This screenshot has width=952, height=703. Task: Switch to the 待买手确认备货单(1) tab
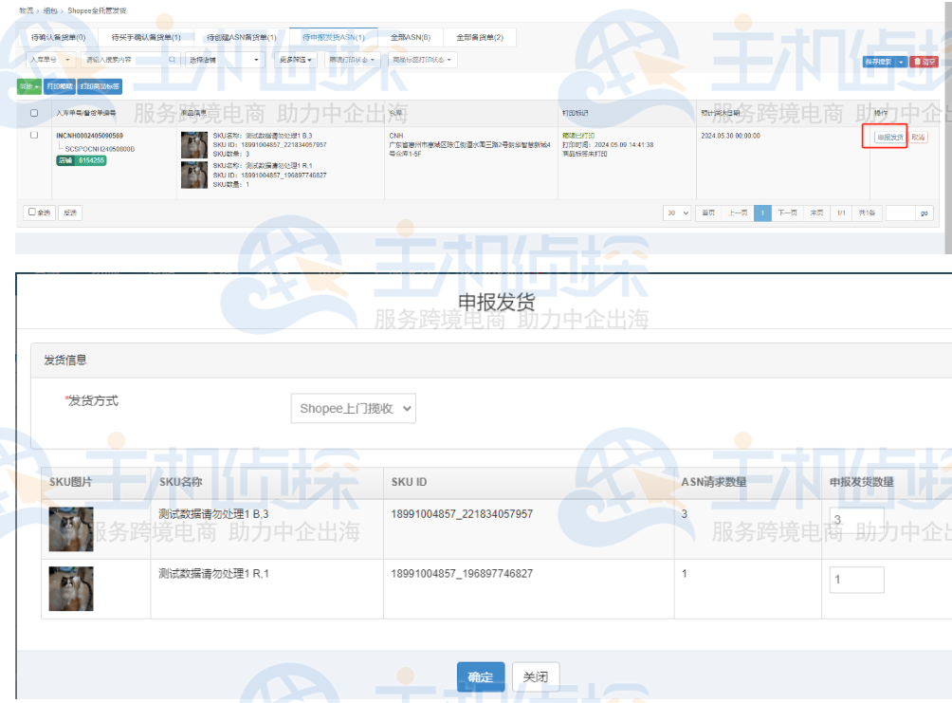(146, 37)
